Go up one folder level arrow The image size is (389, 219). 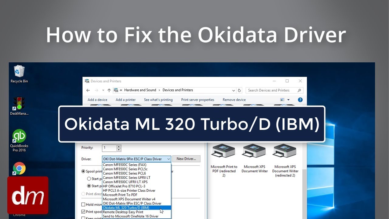109,90
